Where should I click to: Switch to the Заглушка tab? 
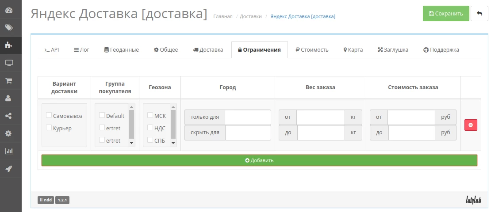point(393,50)
